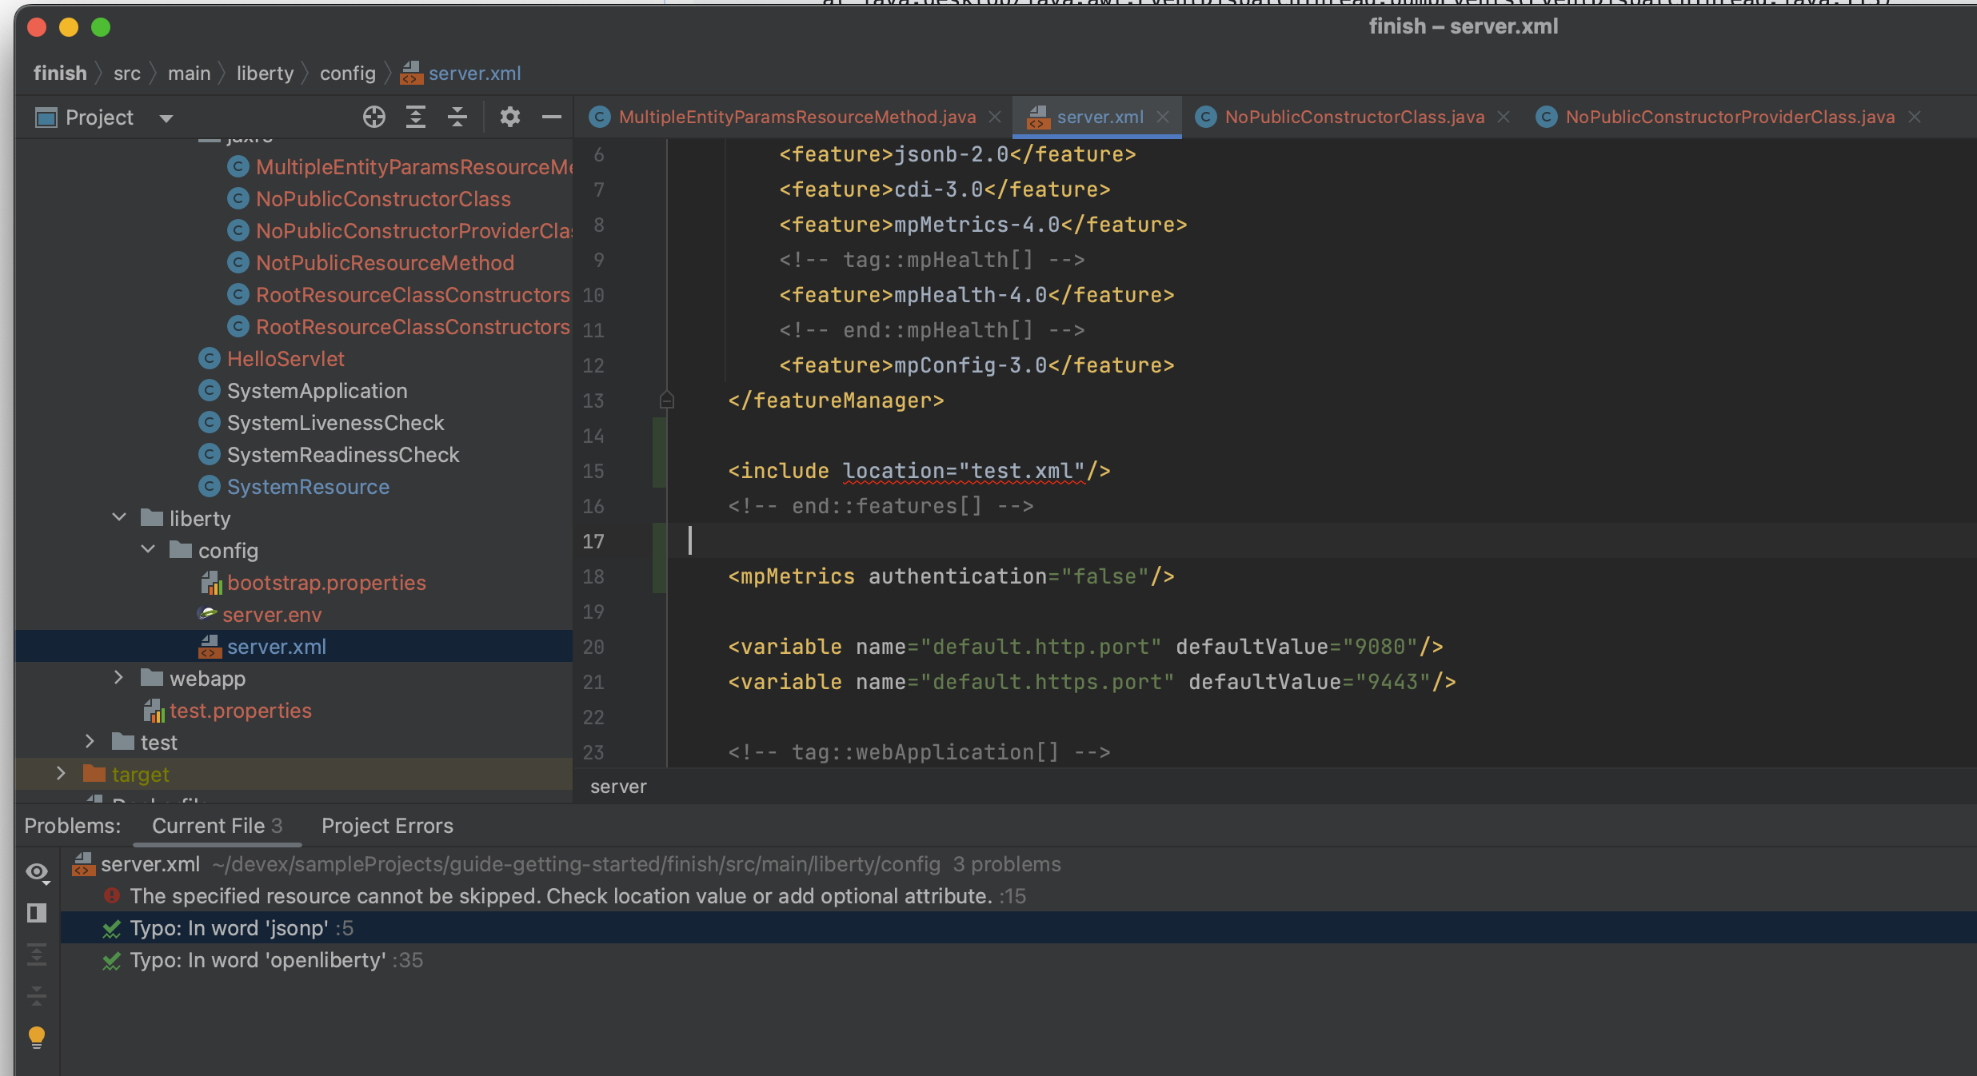Image resolution: width=1977 pixels, height=1076 pixels.
Task: Close the server.xml editor tab
Action: [x=1163, y=117]
